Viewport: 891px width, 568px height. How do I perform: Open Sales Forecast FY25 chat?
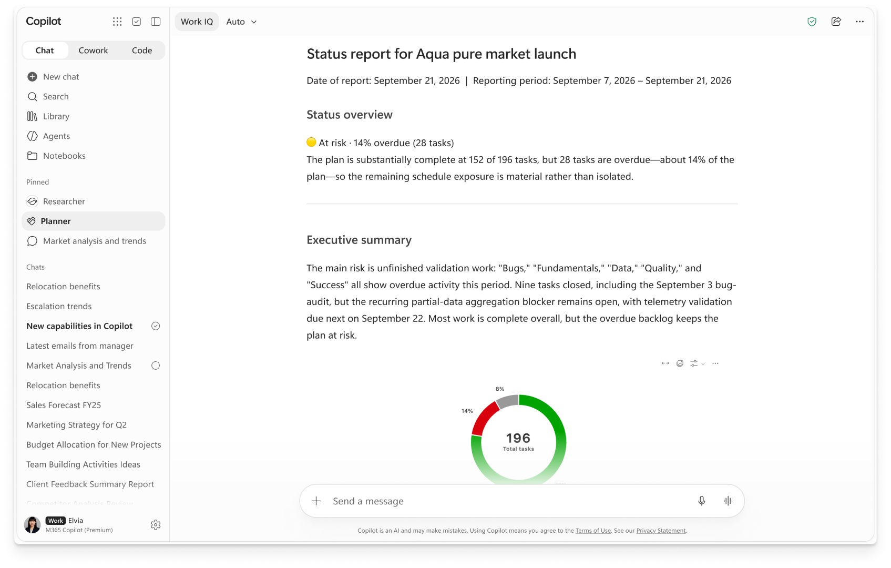point(94,405)
